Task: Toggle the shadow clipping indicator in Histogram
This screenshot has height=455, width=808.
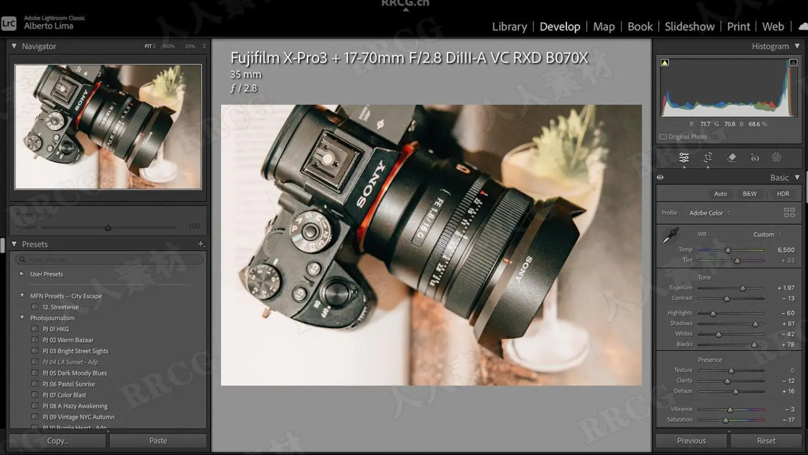Action: 664,62
